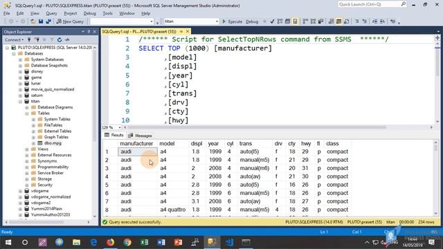Click the Connect Object Explorer plug icon

pos(29,40)
